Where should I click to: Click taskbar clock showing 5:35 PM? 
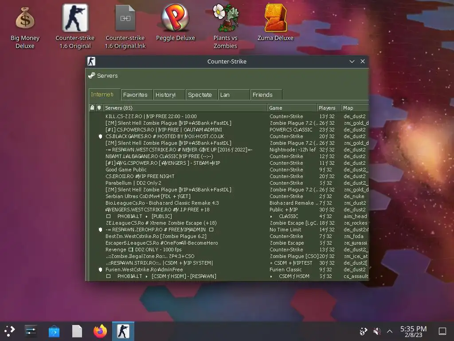click(413, 331)
